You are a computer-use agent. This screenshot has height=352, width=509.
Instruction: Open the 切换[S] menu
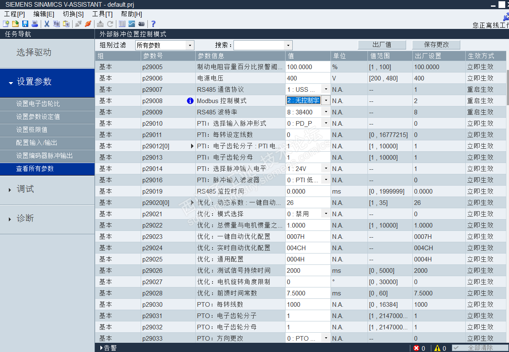(x=73, y=14)
